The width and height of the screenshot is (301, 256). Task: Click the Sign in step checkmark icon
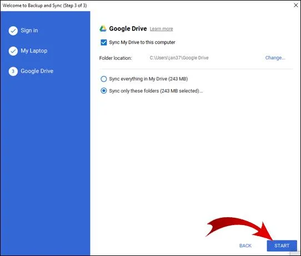pos(13,30)
